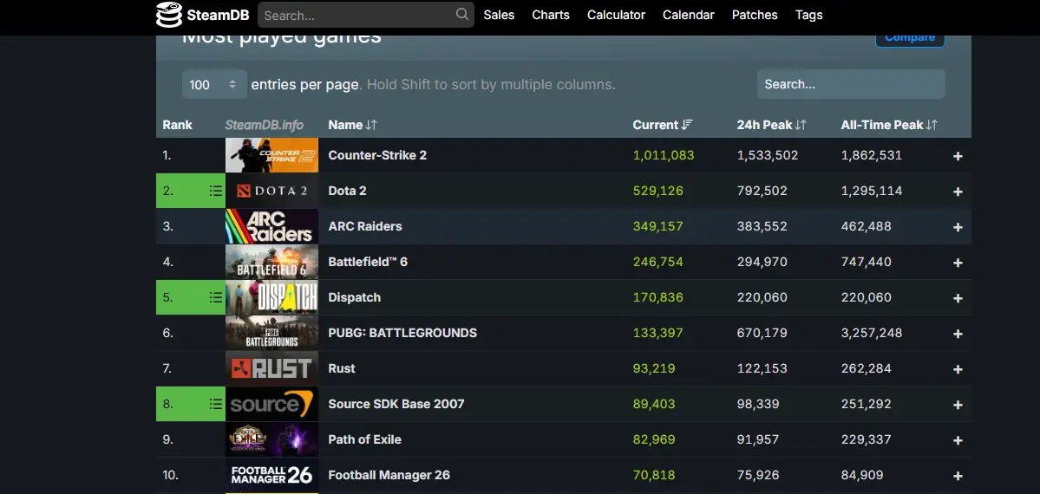Open the Charts menu item

[551, 15]
